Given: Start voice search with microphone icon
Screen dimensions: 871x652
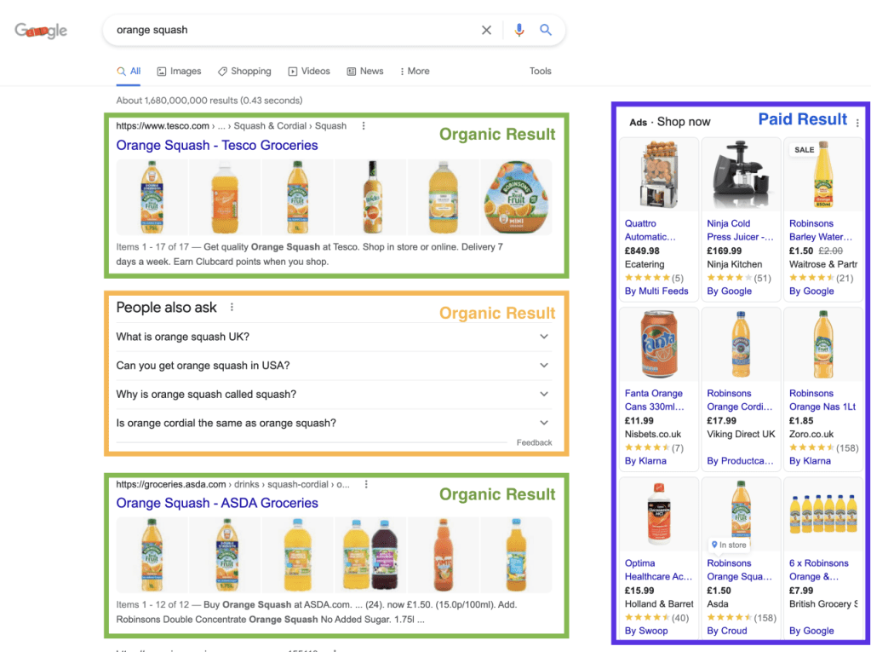Looking at the screenshot, I should pyautogui.click(x=519, y=30).
